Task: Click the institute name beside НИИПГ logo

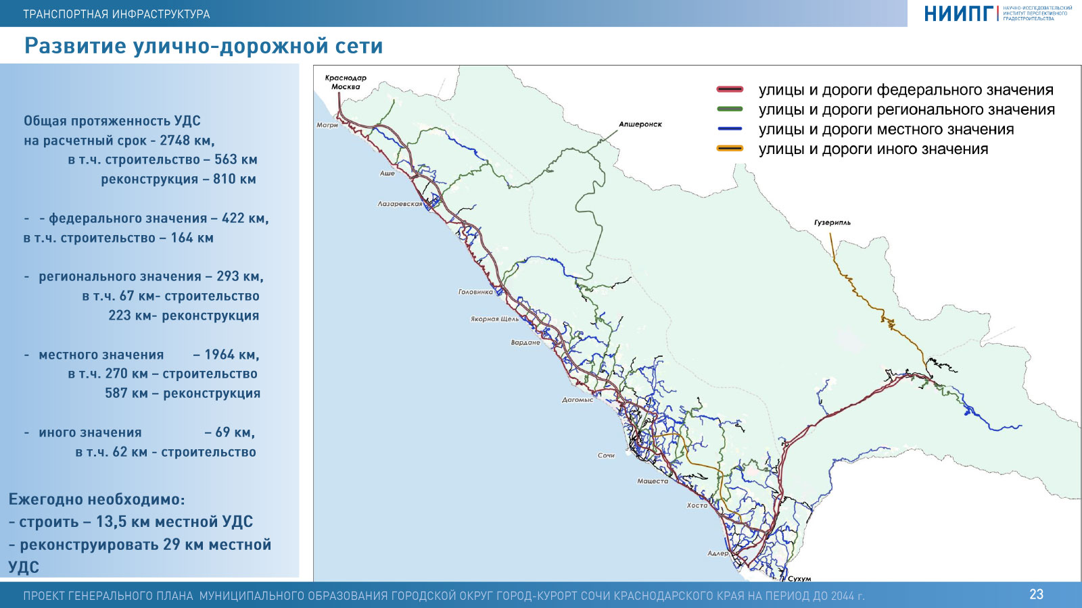Action: (1037, 13)
